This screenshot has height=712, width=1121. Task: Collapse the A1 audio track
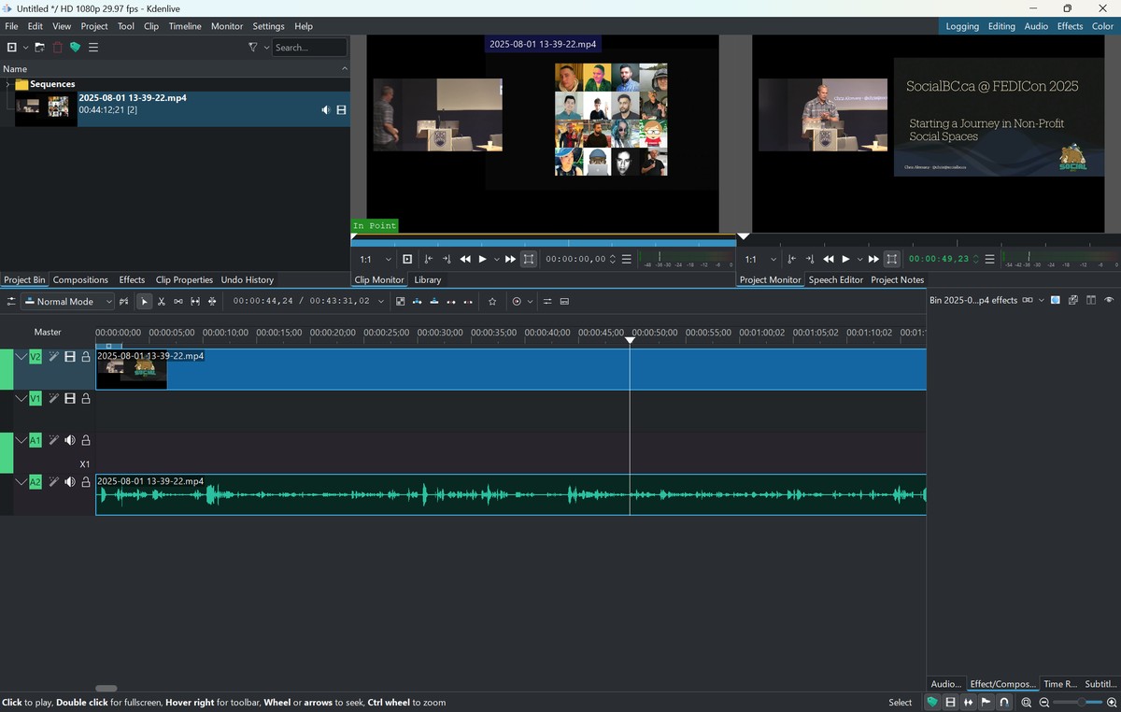(x=21, y=440)
